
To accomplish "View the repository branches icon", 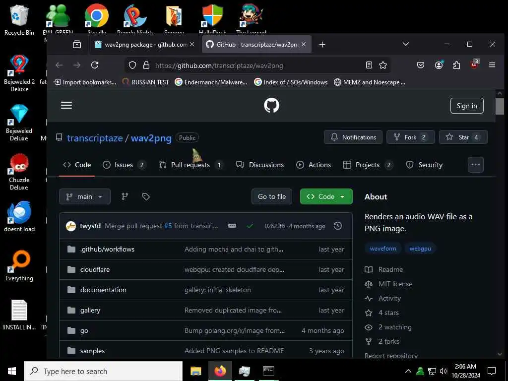I will coord(125,196).
